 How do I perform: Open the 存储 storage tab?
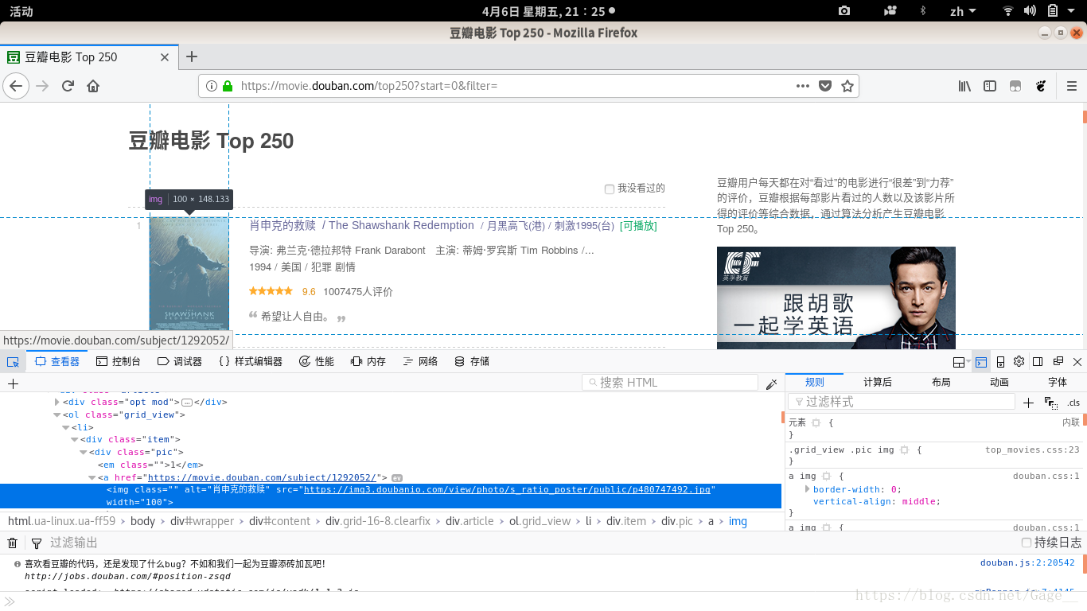coord(472,362)
